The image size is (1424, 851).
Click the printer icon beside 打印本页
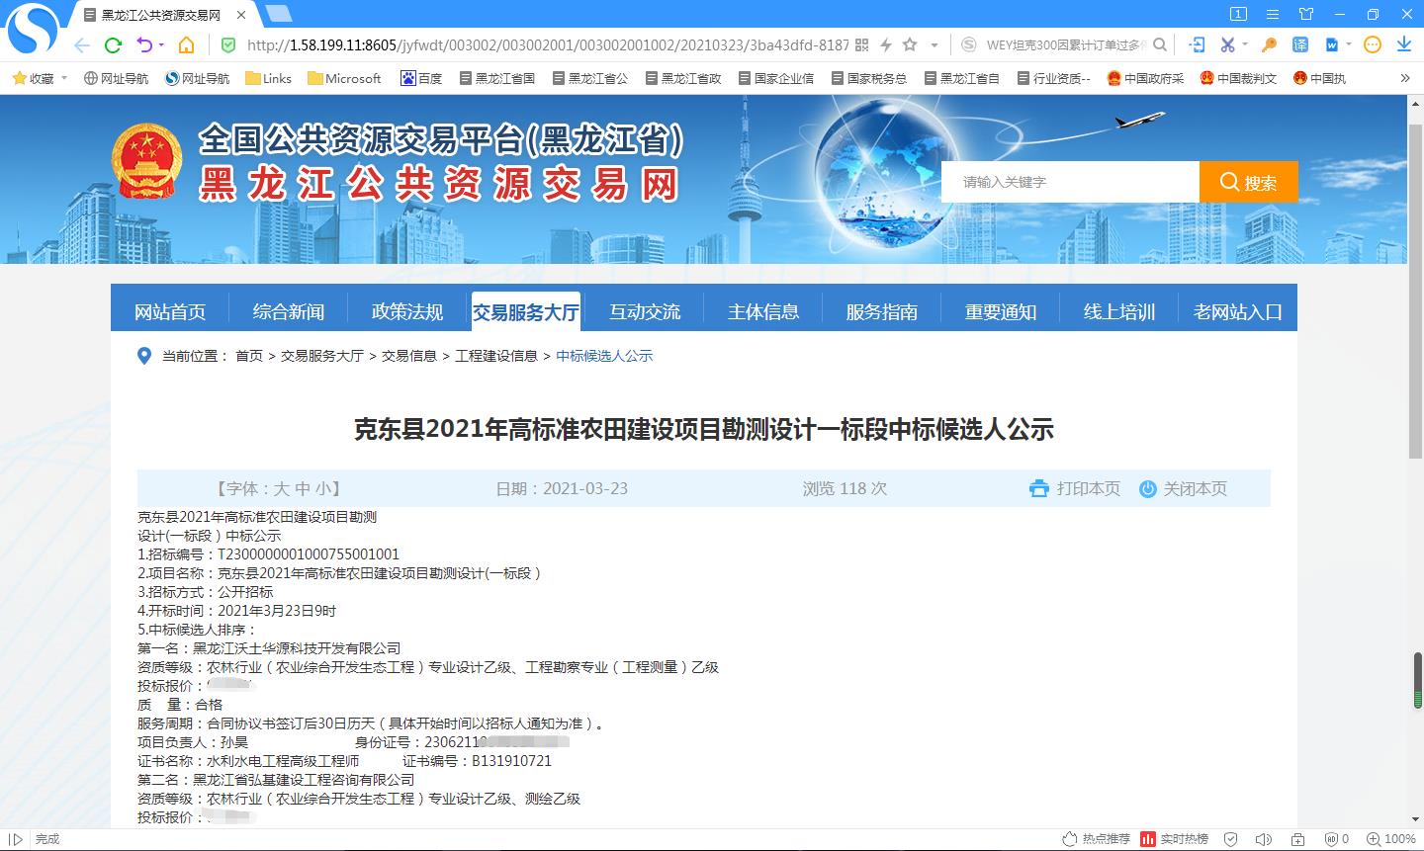[1038, 488]
